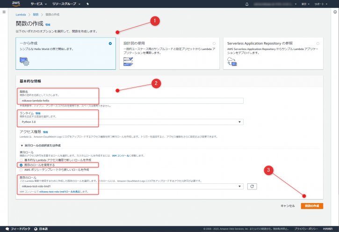The image size is (339, 232).
Task: Open 日本語 language selector
Action: [43, 229]
